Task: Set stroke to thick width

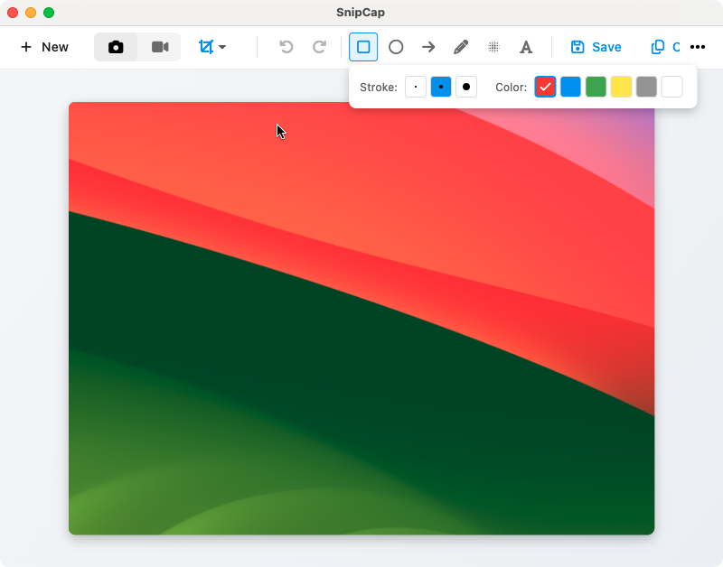Action: click(x=466, y=87)
